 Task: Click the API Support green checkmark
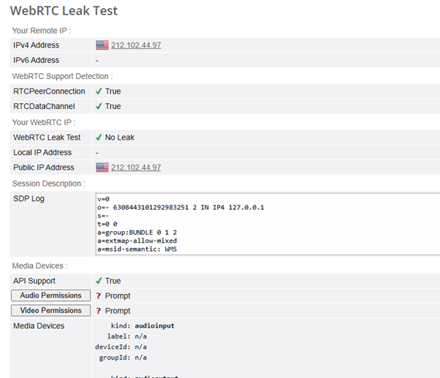[x=99, y=281]
